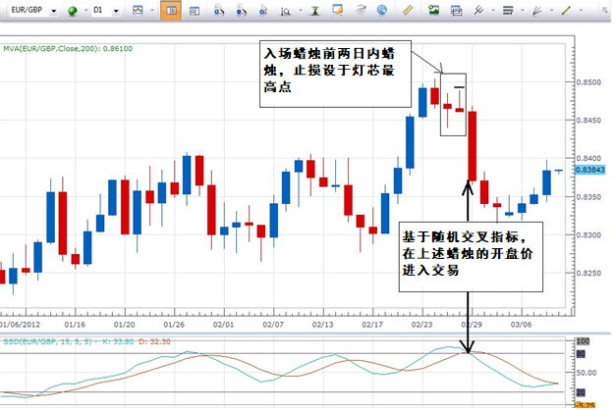Expand the chart type dropdown arrow
The height and width of the screenshot is (410, 615).
pos(152,11)
